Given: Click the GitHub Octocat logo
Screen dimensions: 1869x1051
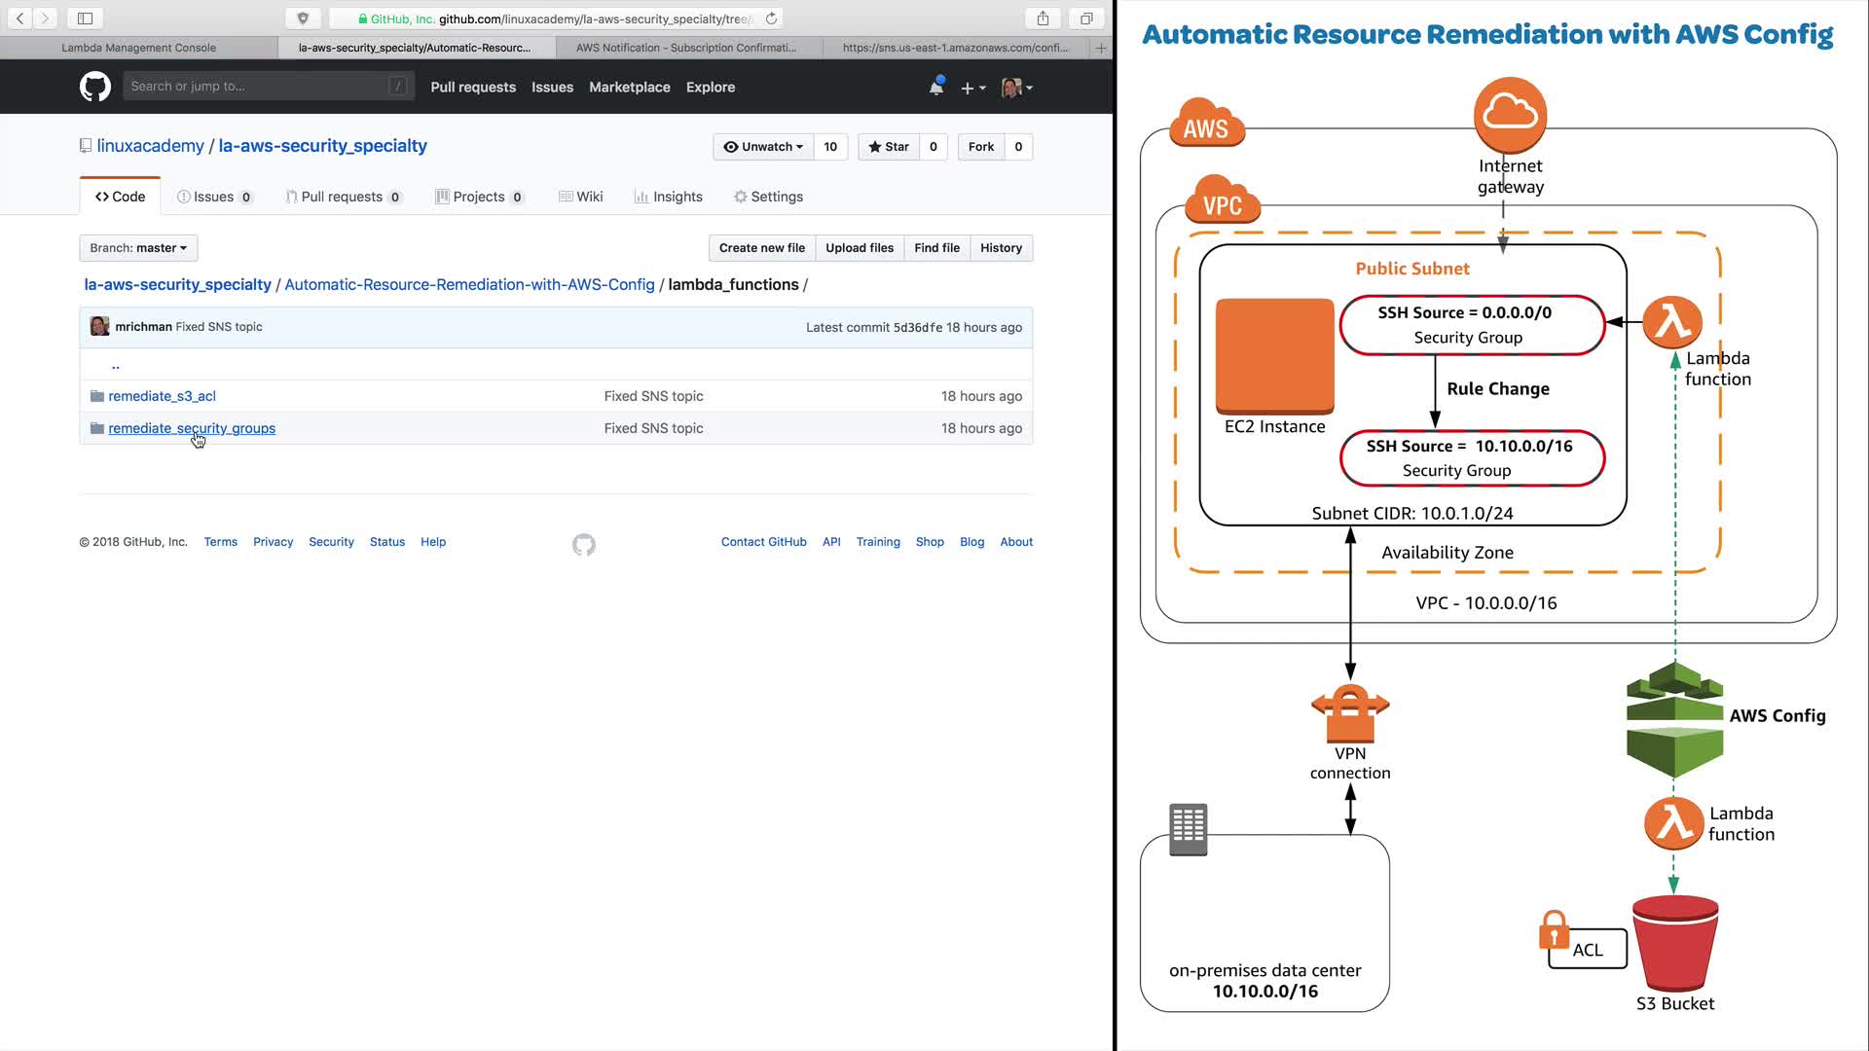Looking at the screenshot, I should pos(94,87).
